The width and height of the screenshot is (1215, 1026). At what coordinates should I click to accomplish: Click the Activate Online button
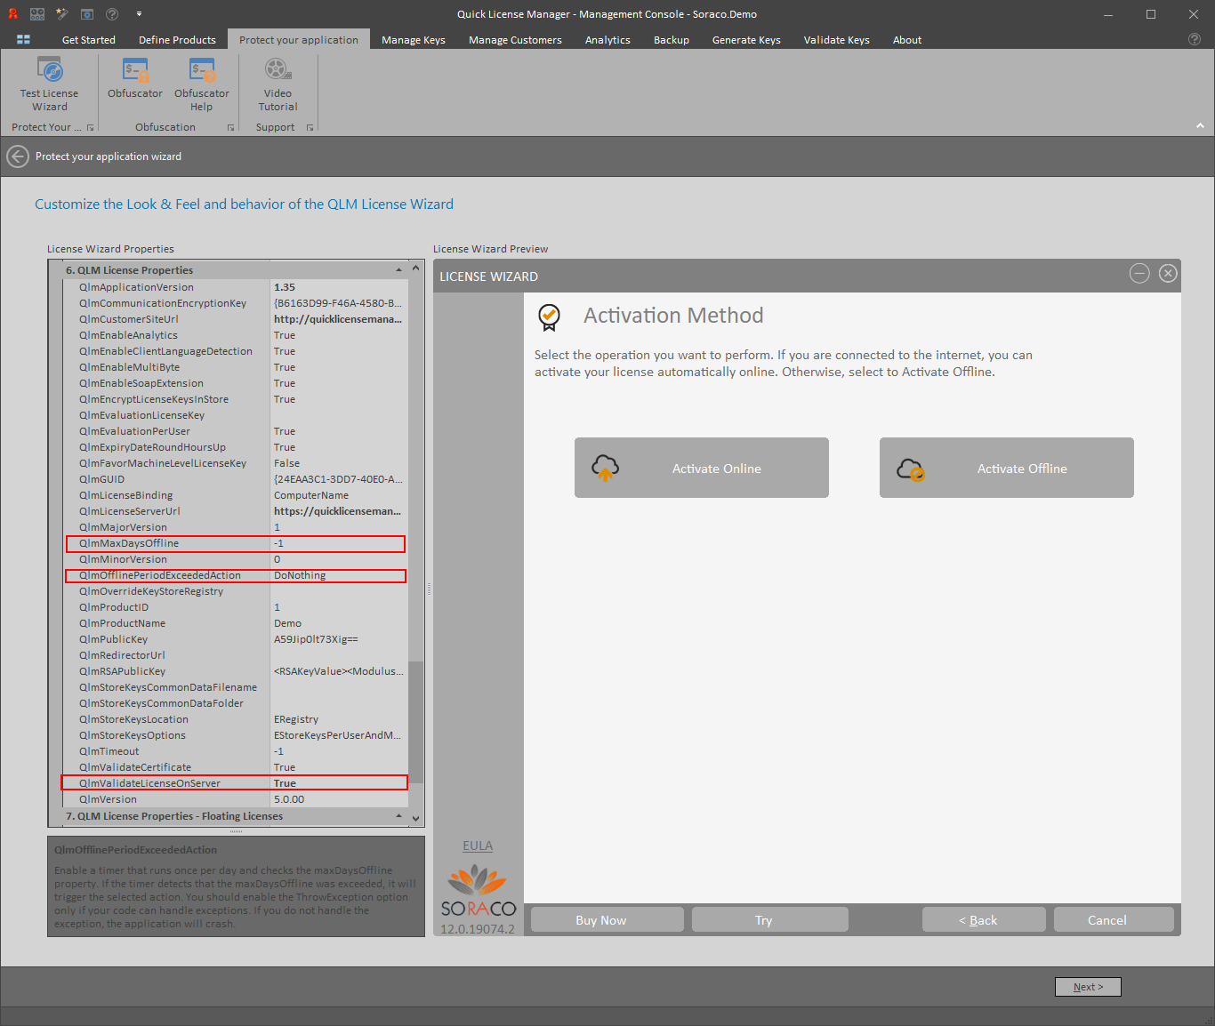pos(702,468)
